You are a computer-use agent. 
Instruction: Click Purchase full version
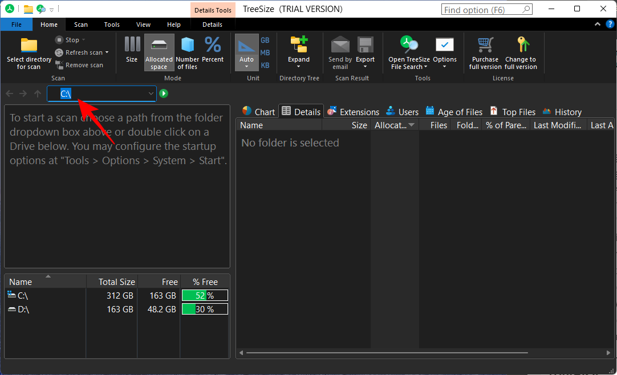pos(484,52)
